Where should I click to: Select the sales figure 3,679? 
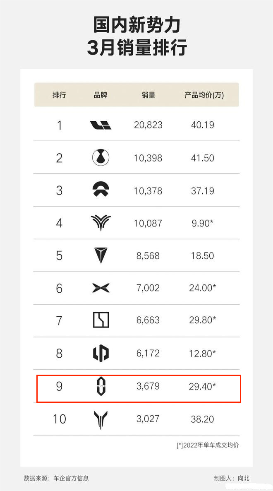coord(148,386)
